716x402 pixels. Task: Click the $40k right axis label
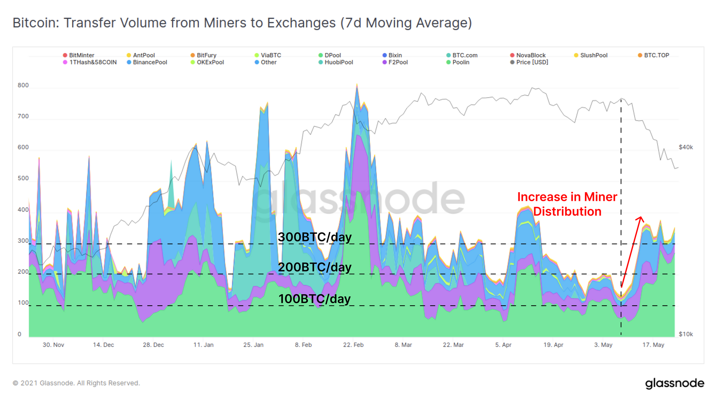coord(686,147)
